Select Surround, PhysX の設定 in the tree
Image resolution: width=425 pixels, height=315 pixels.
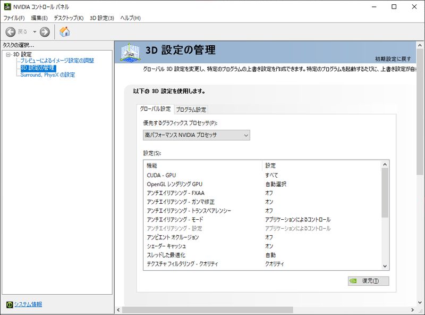(48, 75)
